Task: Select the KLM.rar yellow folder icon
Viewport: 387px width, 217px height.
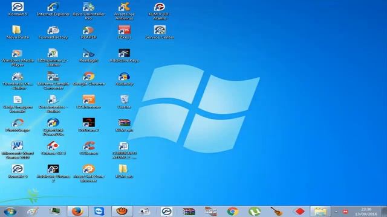Action: pos(124,171)
